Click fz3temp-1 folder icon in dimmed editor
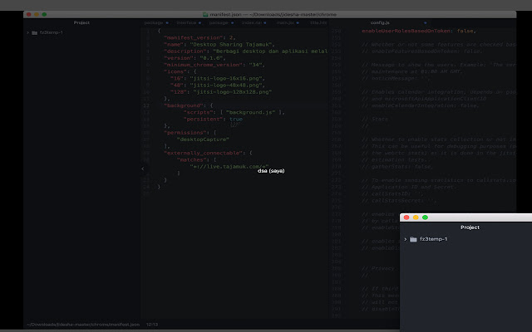 click(x=34, y=32)
